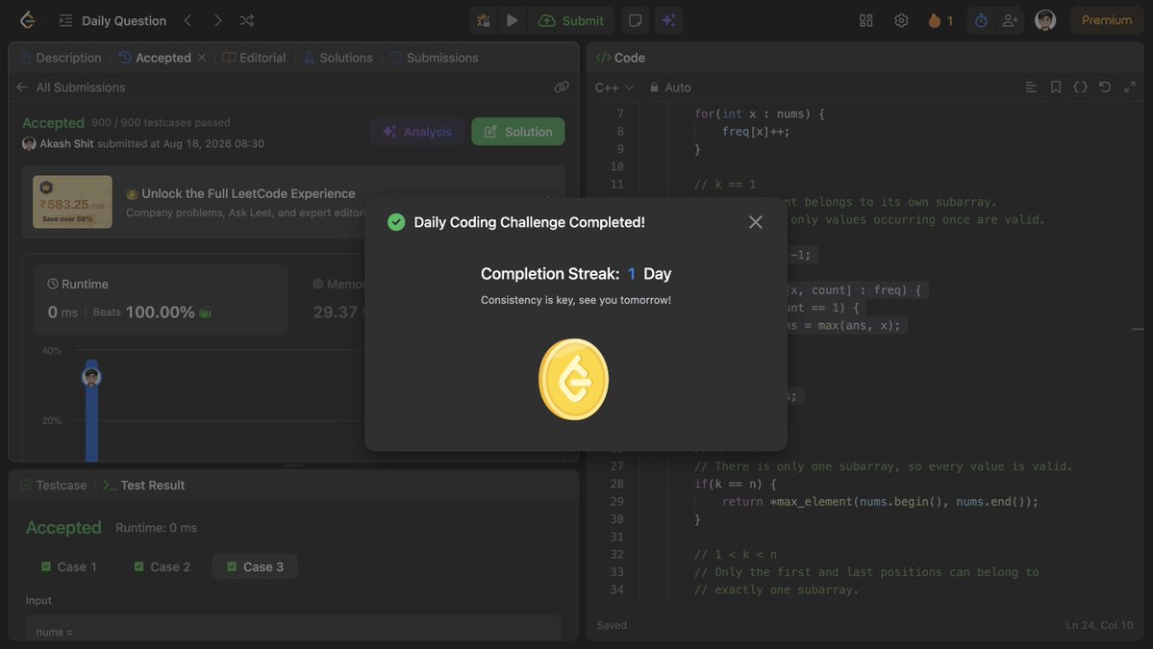This screenshot has width=1153, height=649.
Task: Open the Solutions tab
Action: pos(338,58)
